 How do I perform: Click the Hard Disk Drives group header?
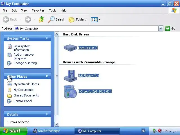(x=76, y=34)
